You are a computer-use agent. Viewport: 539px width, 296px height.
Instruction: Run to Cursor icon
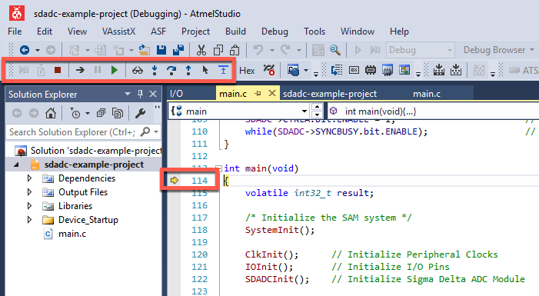point(205,70)
